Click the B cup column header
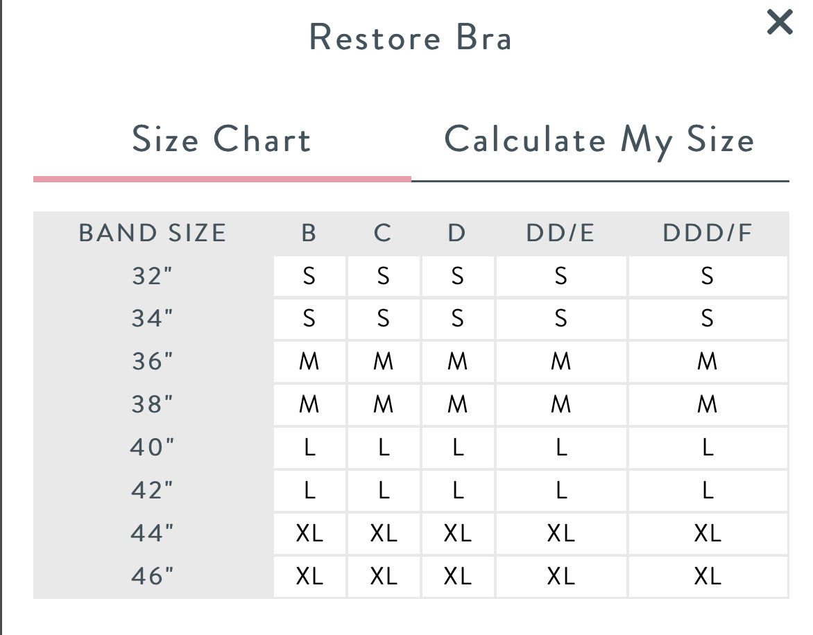Viewport: 813px width, 635px height. (x=309, y=234)
